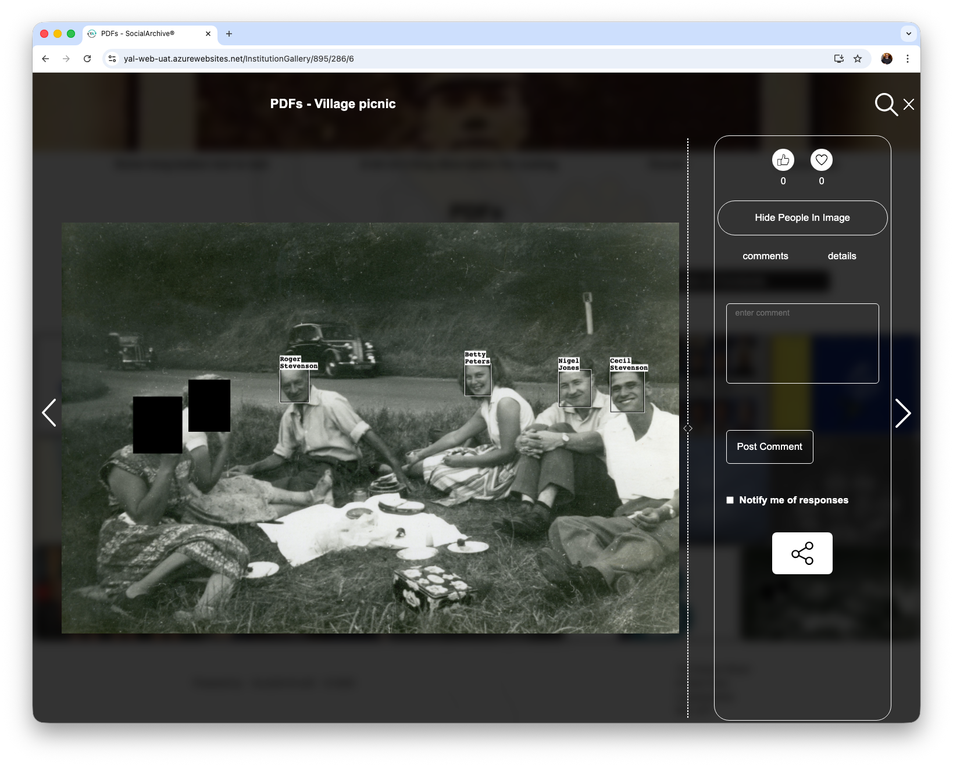Reload the page with the refresh icon
The width and height of the screenshot is (953, 766).
point(87,59)
